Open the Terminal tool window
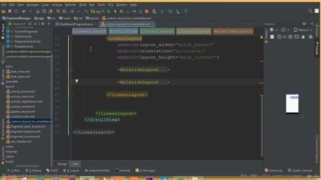 pyautogui.click(x=122, y=170)
